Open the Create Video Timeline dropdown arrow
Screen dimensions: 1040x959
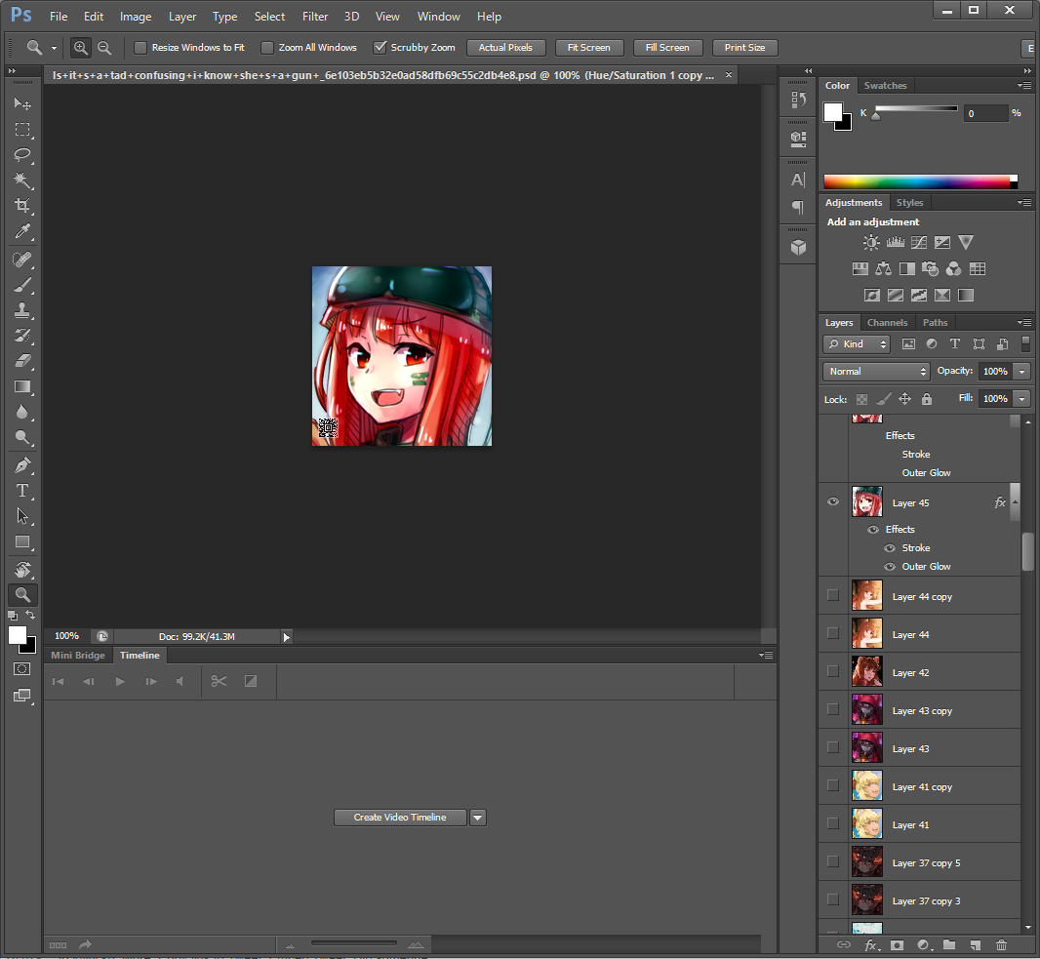477,818
